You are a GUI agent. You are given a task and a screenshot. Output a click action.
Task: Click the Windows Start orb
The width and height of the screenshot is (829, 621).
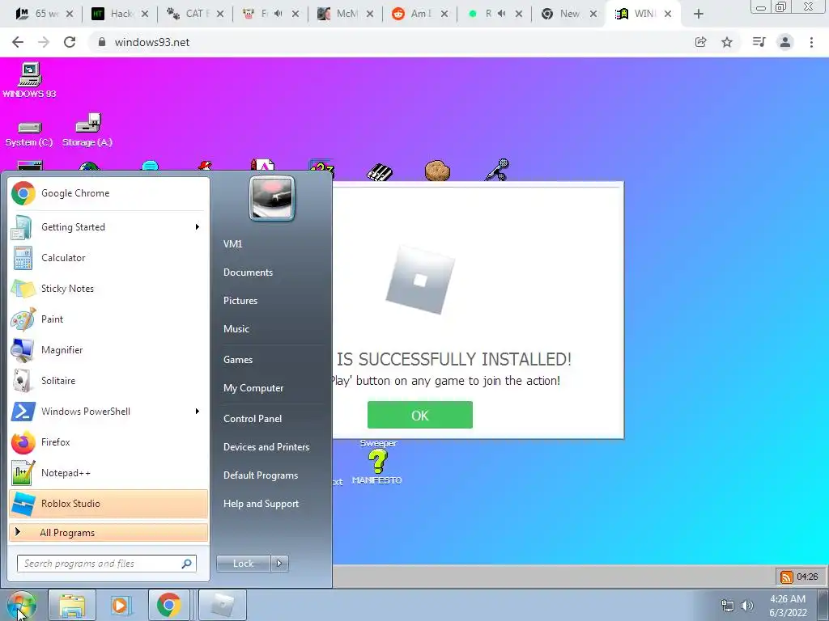[x=22, y=605]
